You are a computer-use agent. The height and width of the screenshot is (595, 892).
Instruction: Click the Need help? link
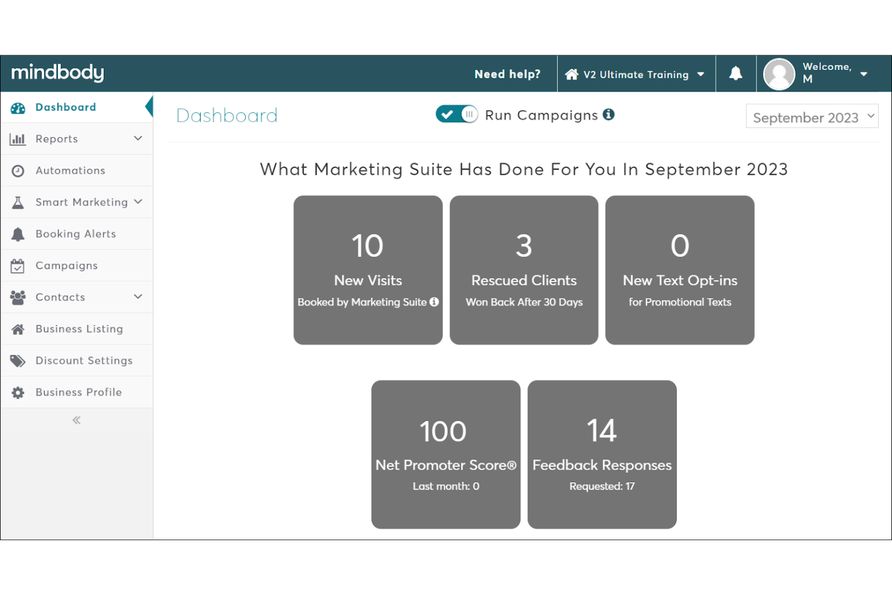(507, 74)
